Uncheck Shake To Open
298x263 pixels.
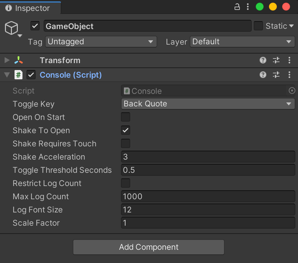126,130
